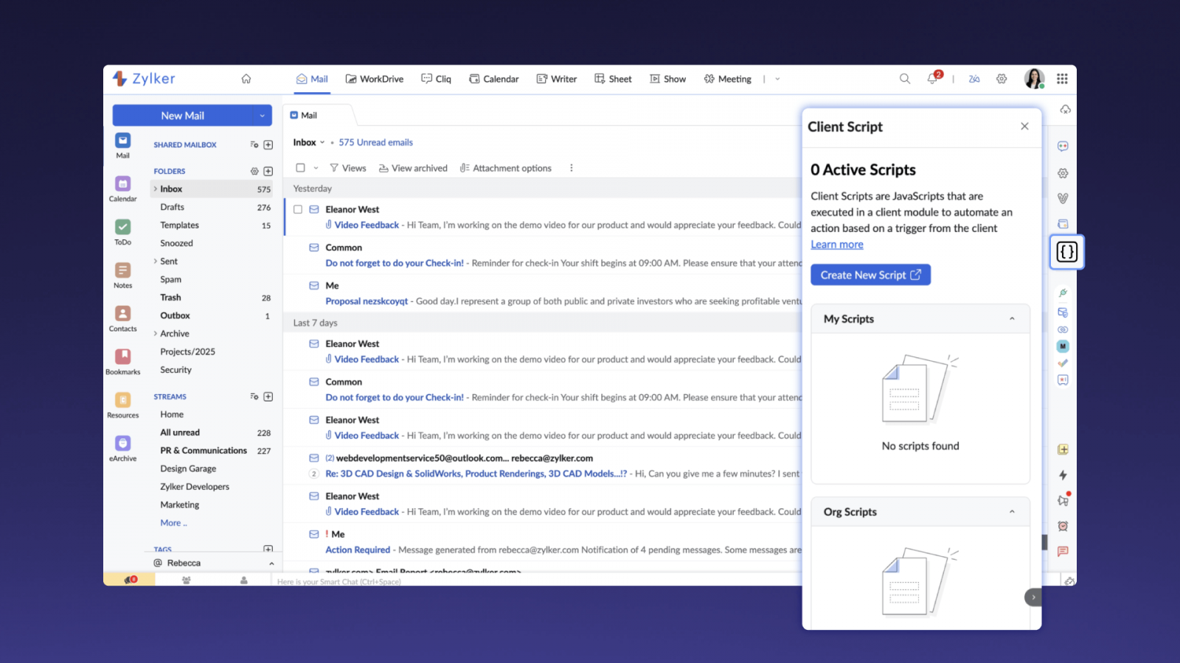Open the apps grid launcher
This screenshot has width=1180, height=663.
(x=1062, y=79)
